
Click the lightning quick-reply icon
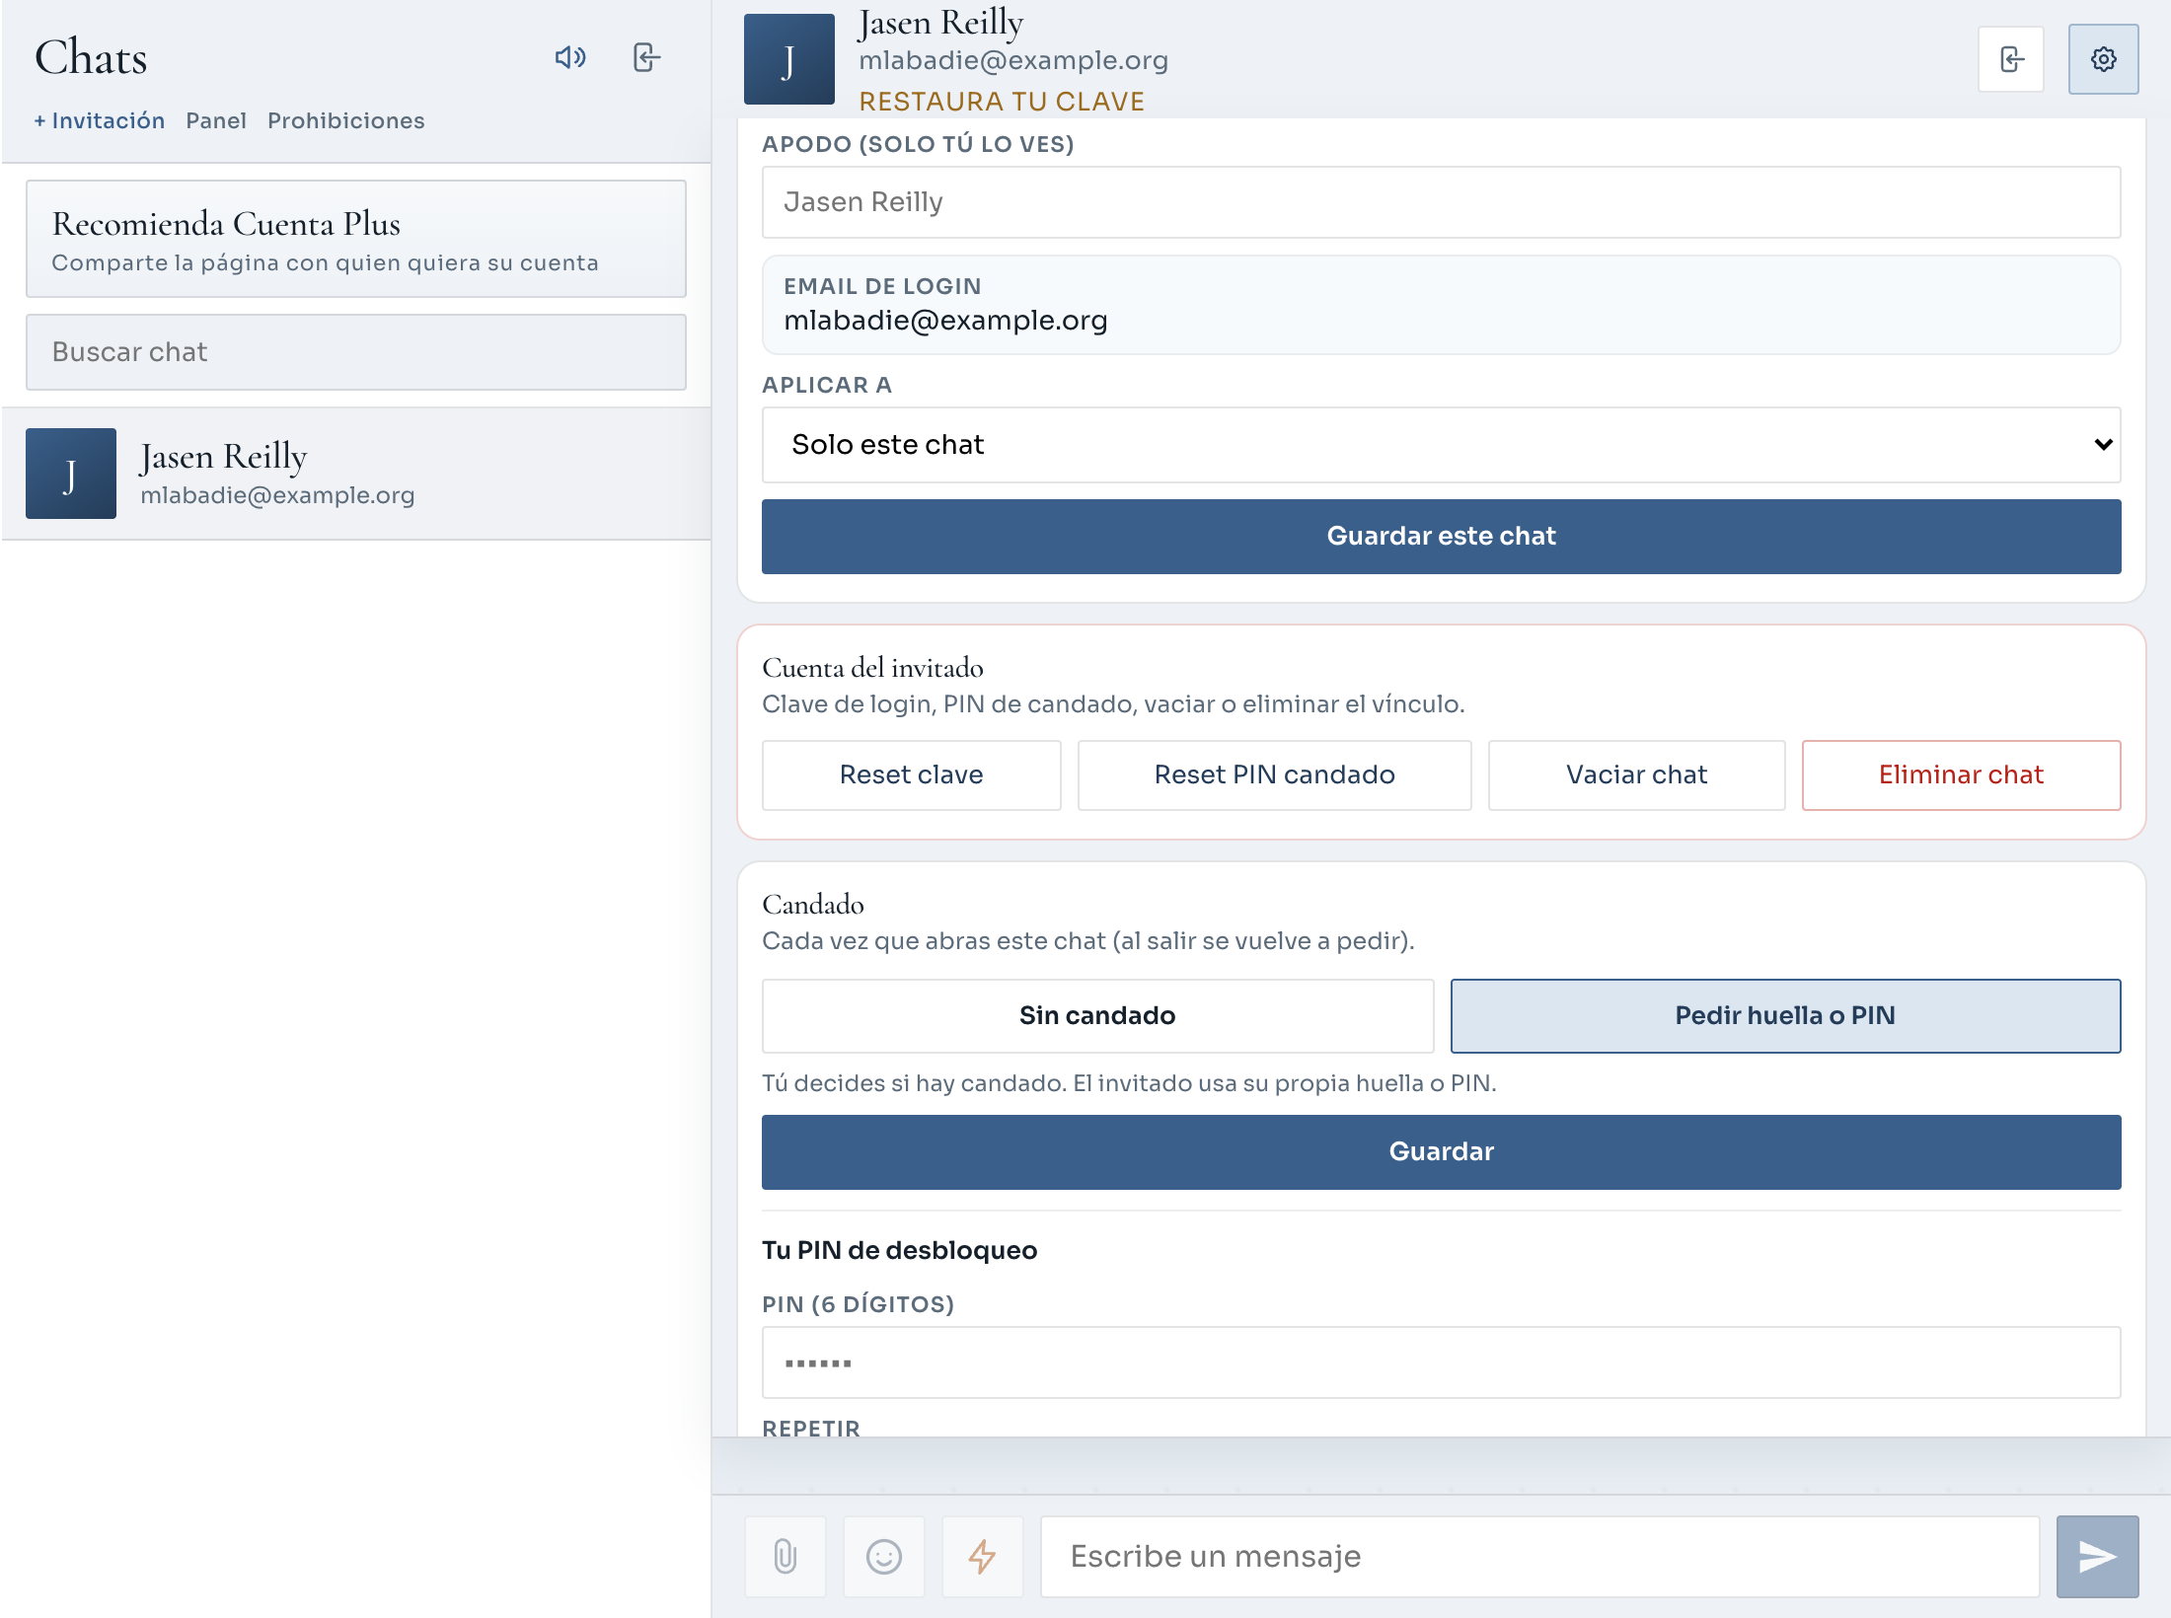pos(982,1556)
